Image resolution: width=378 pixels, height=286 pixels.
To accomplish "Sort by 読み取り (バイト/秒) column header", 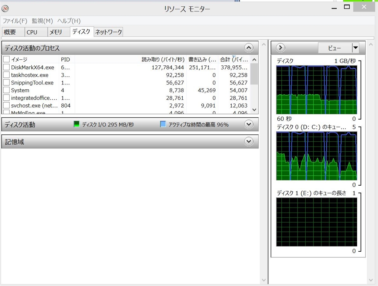I will (x=130, y=59).
